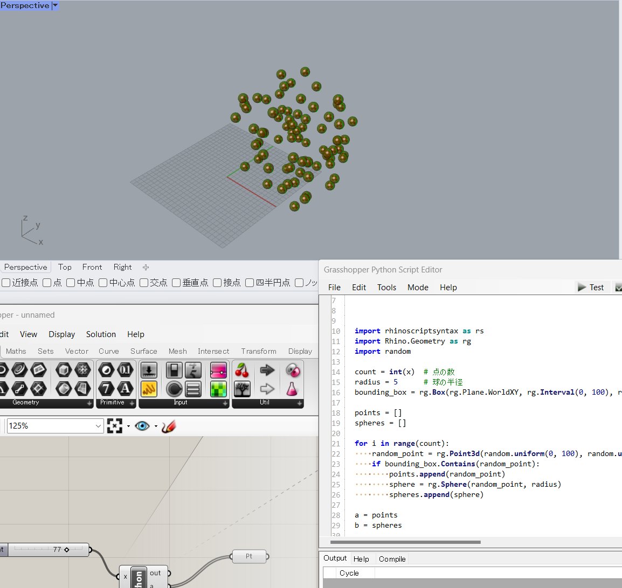Open the Compile tab
Screen dimensions: 622x588
pyautogui.click(x=392, y=559)
